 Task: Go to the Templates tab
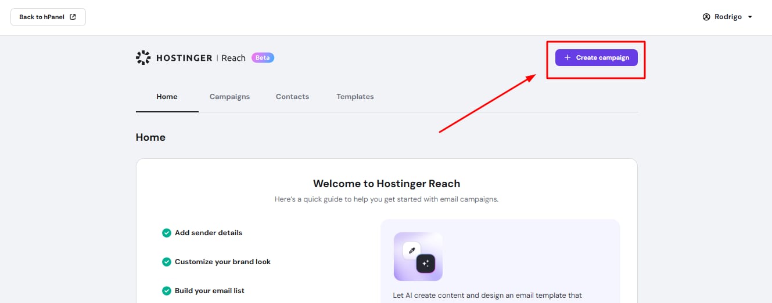coord(355,97)
